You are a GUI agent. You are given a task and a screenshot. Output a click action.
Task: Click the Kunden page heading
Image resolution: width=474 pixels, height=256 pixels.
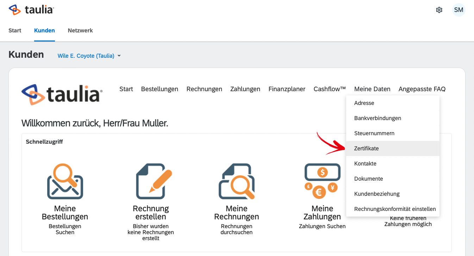pos(26,55)
